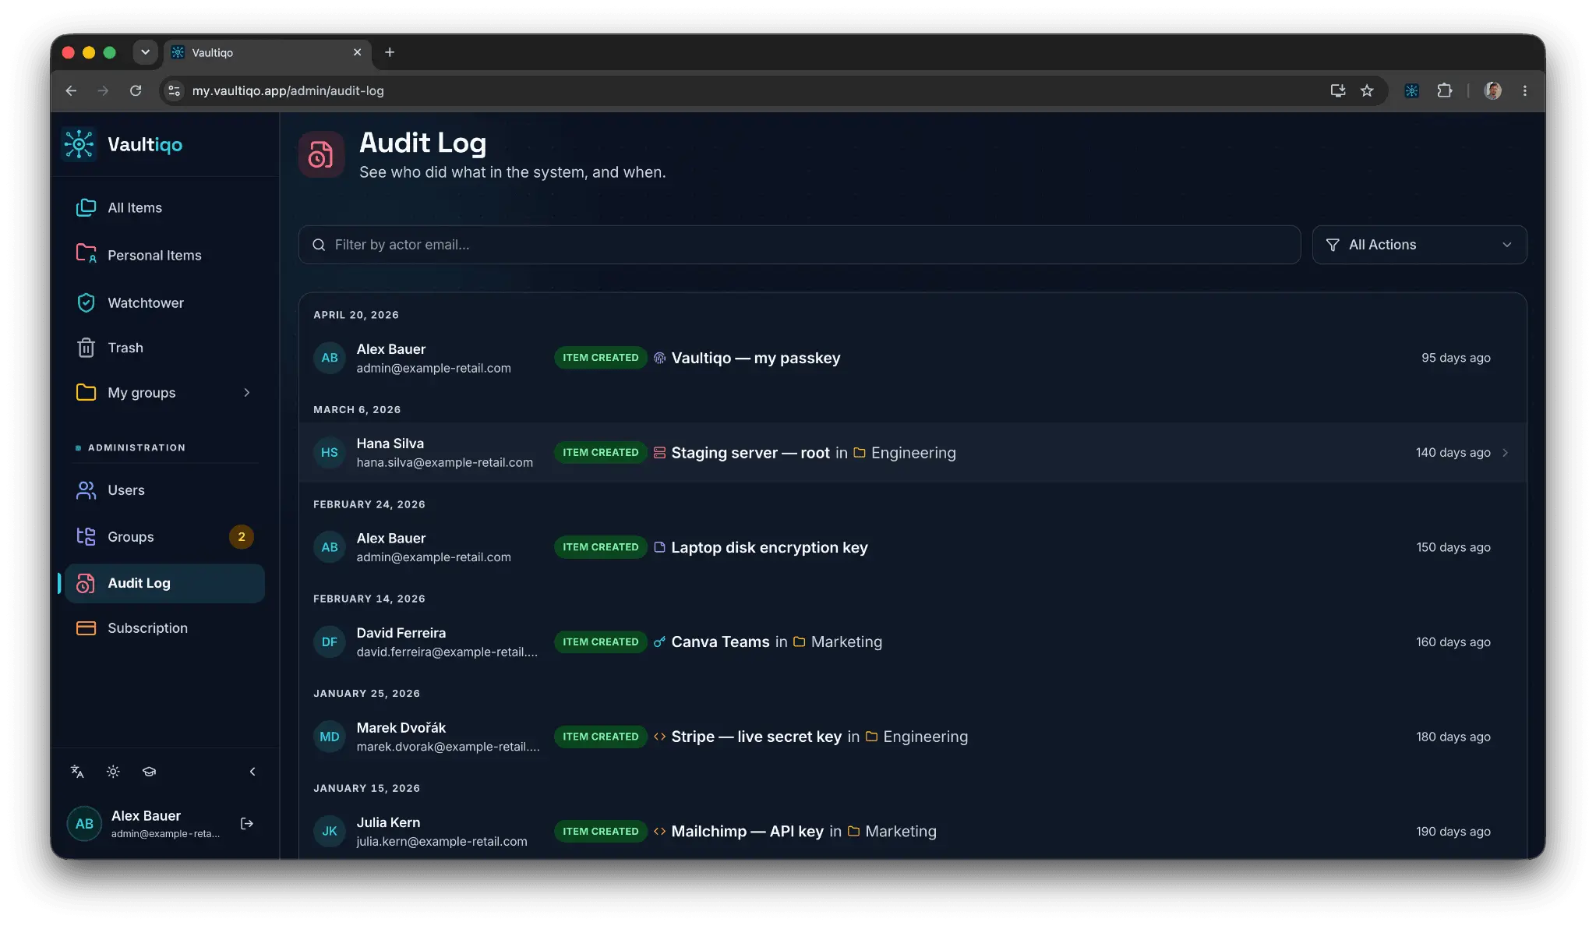
Task: Click the code icon beside Mailchimp
Action: pos(659,832)
